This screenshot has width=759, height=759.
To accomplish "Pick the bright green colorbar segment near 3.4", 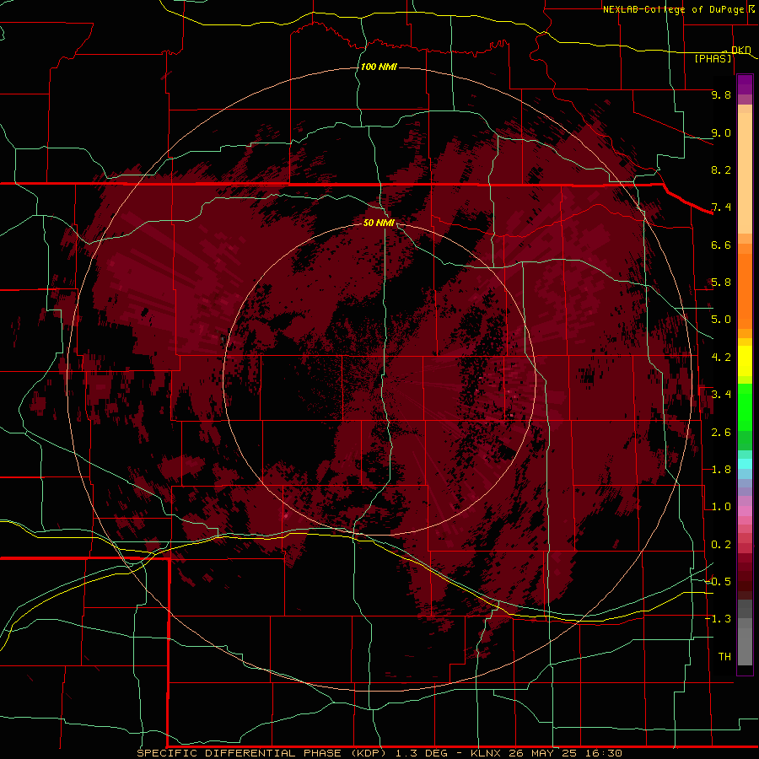I will click(x=745, y=406).
